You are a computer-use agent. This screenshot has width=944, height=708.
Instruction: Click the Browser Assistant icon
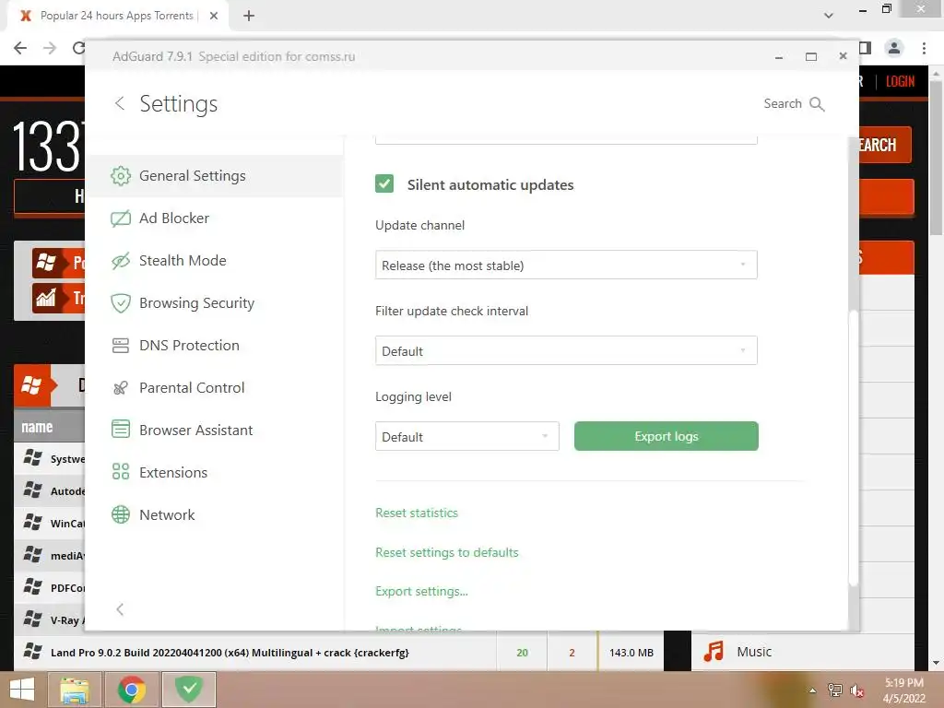(x=121, y=430)
